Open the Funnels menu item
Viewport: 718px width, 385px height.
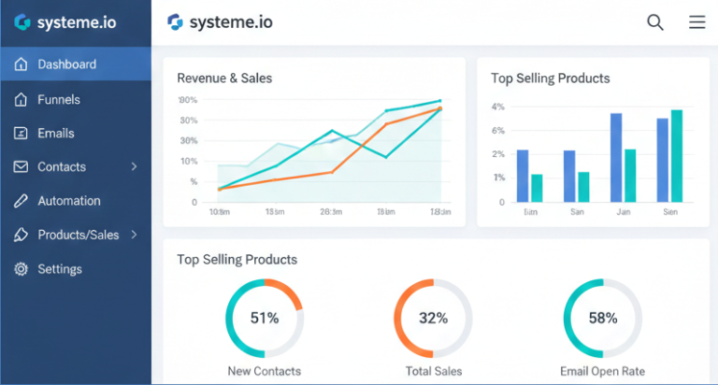click(x=59, y=99)
